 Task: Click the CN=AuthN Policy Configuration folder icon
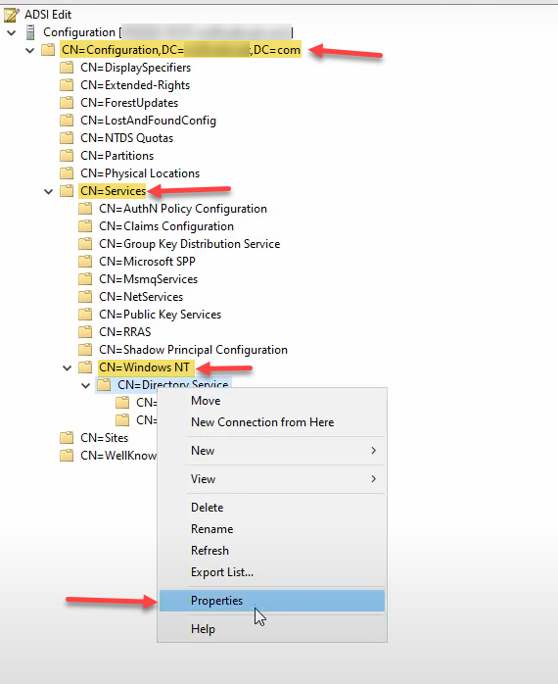[85, 209]
